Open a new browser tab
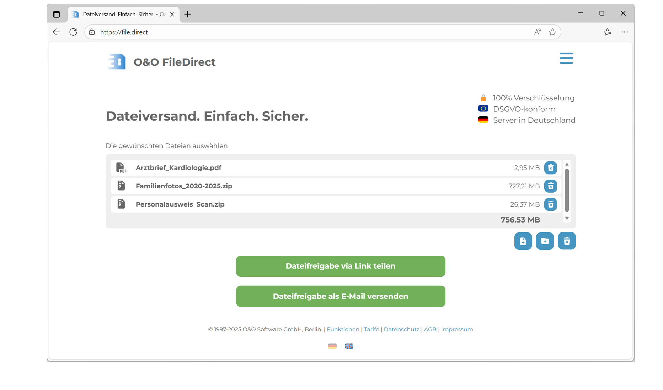663x390 pixels. [x=187, y=14]
